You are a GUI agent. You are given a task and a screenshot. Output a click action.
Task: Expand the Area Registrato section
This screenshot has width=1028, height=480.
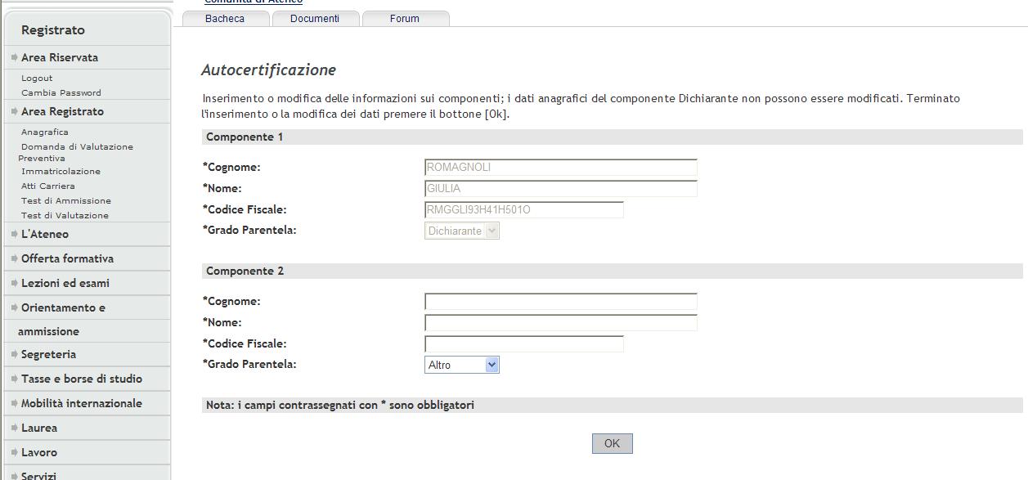[x=62, y=111]
